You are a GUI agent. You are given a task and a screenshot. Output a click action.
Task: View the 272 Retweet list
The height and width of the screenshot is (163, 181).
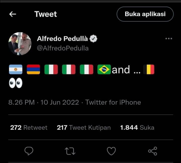[29, 128]
